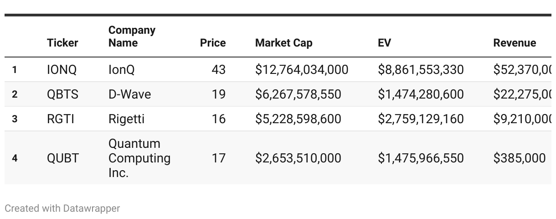This screenshot has height=219, width=556.
Task: Click the EV column header
Action: coord(384,43)
